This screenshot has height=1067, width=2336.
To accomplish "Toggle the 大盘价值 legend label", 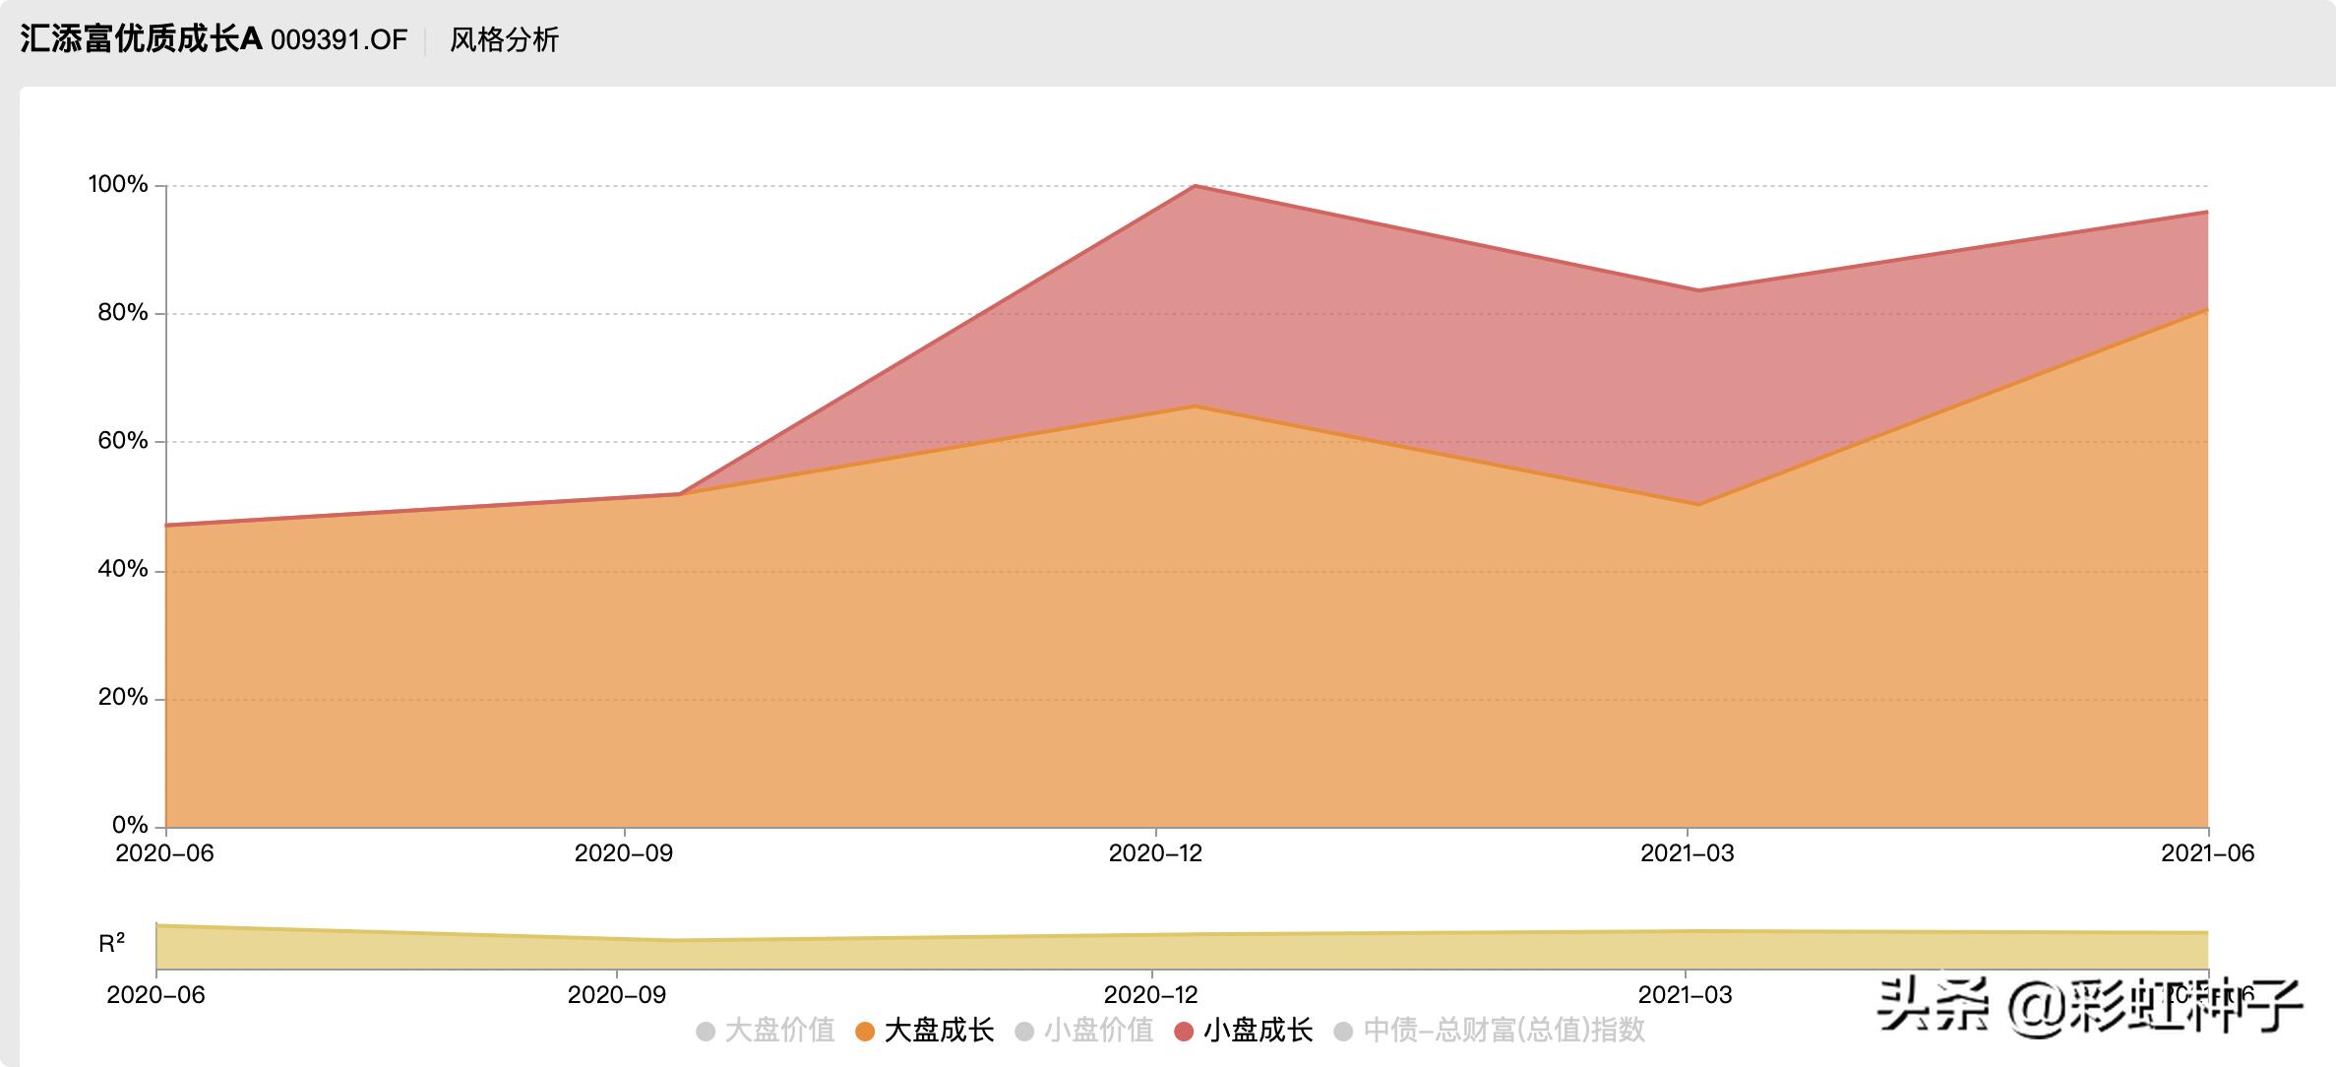I will [779, 1031].
